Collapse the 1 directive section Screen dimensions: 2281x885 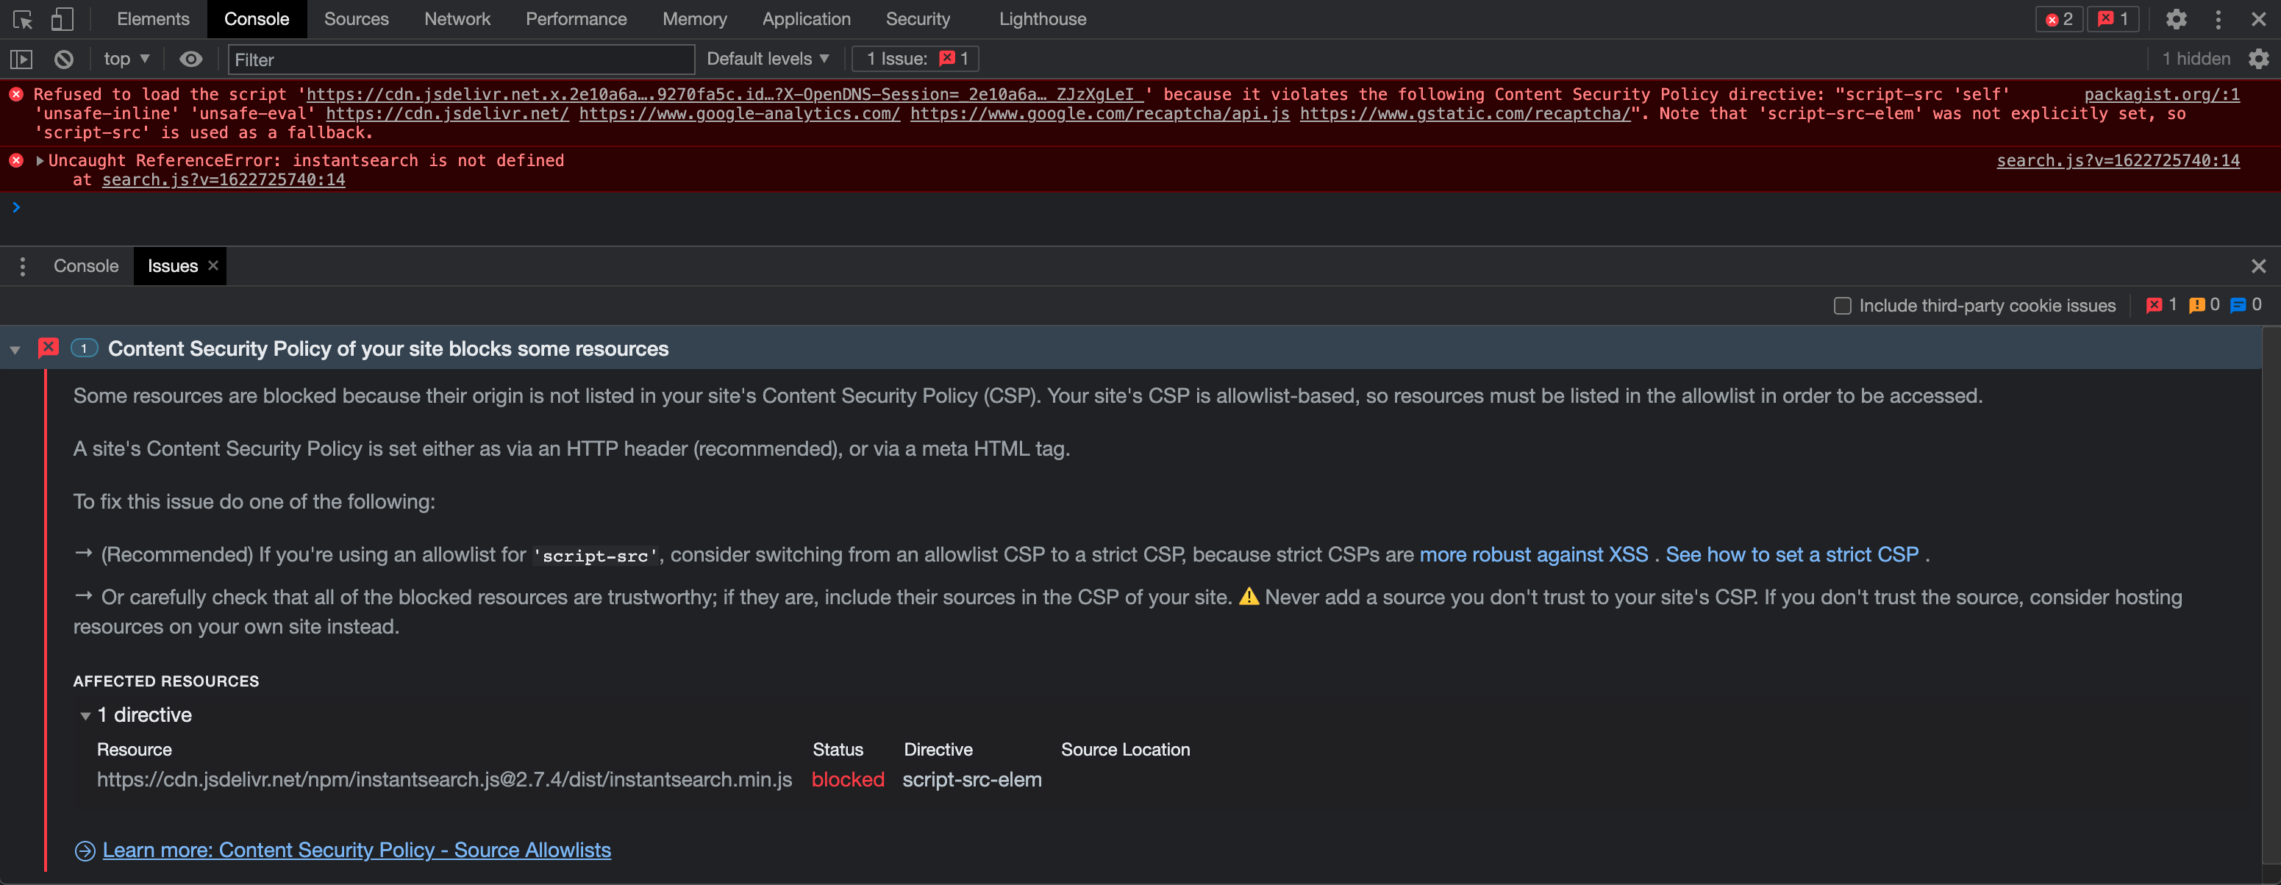[x=85, y=715]
